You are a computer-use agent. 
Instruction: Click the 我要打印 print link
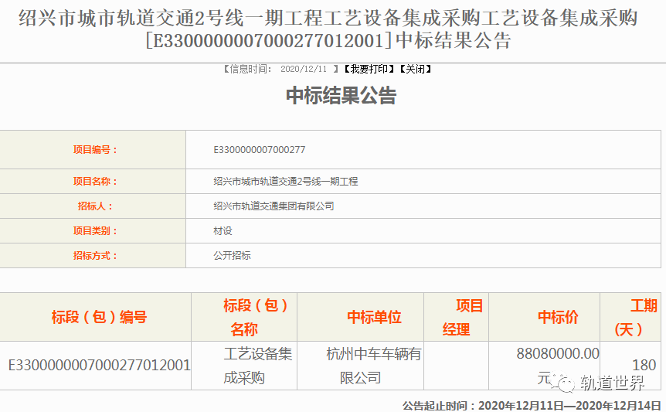(x=369, y=69)
